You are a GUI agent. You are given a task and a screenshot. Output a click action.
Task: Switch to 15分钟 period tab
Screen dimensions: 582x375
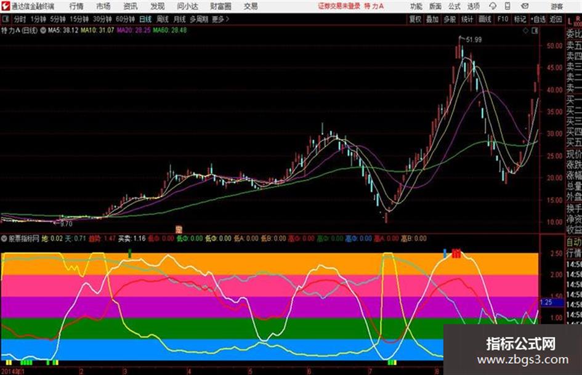tap(79, 19)
